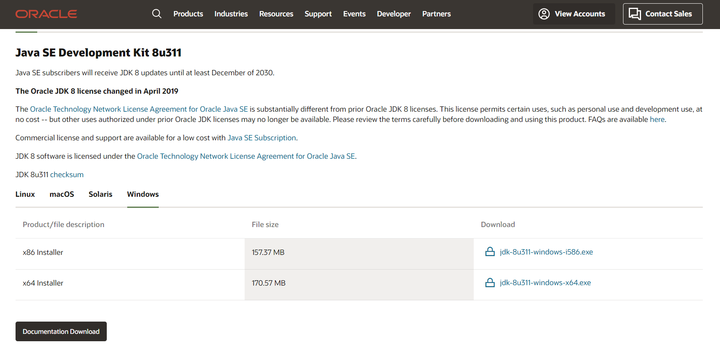
Task: Click the lock icon beside jdk-8u311-windows-x64.exe
Action: tap(490, 282)
